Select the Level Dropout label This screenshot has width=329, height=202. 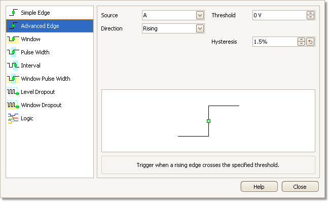38,92
